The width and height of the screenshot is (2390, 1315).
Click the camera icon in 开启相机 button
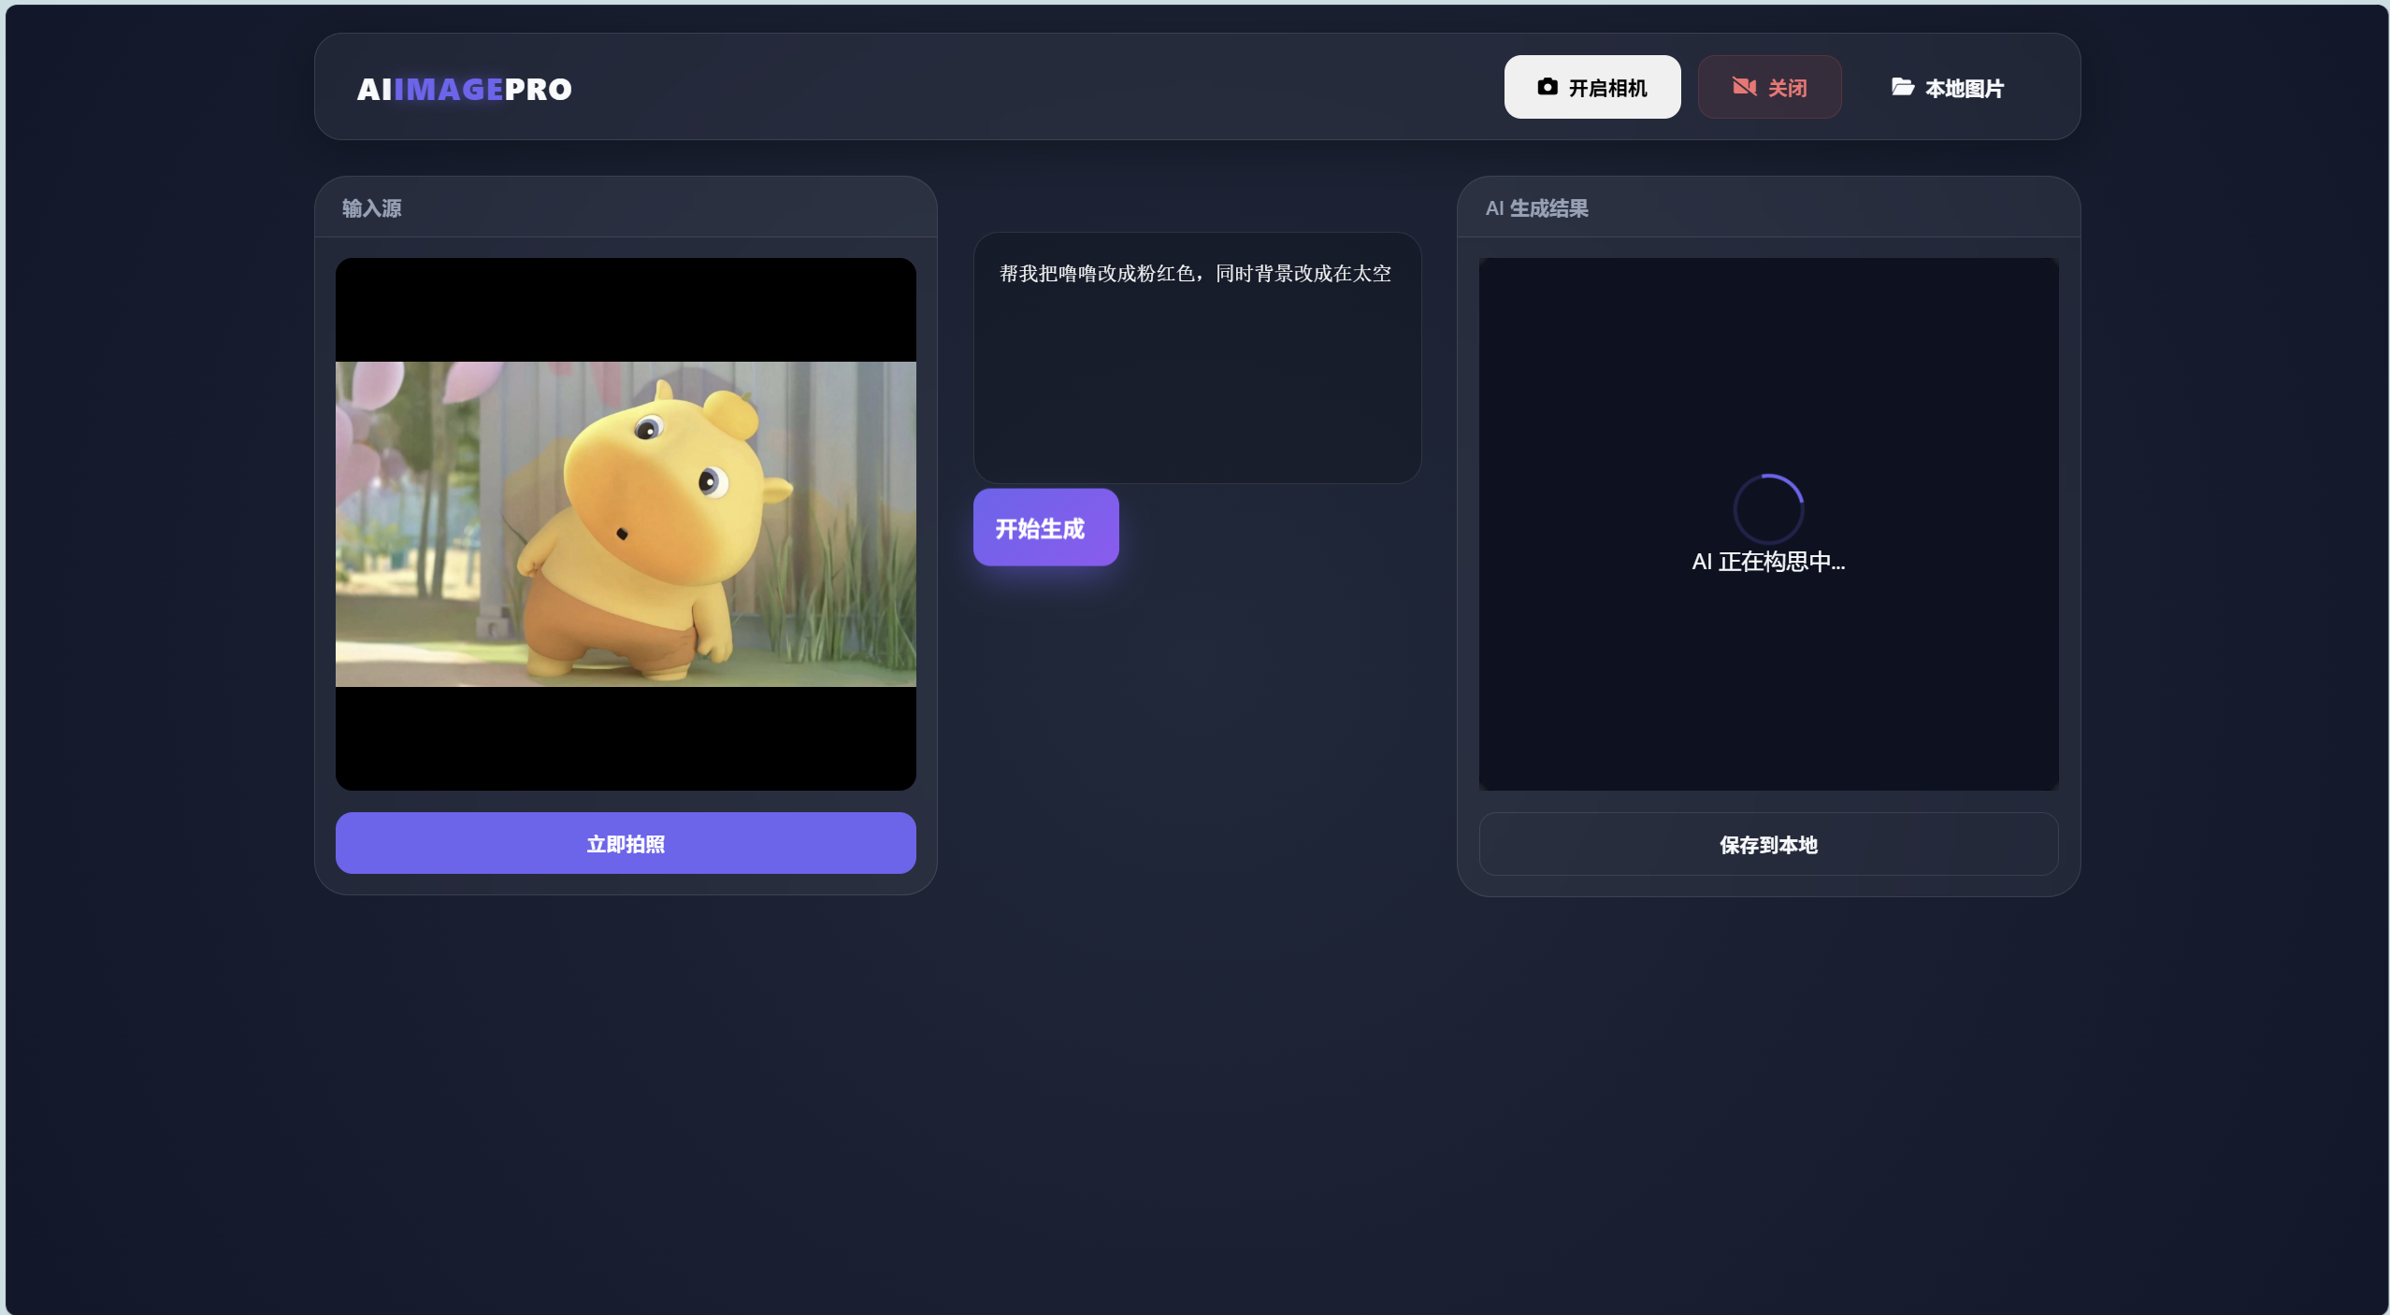point(1548,87)
